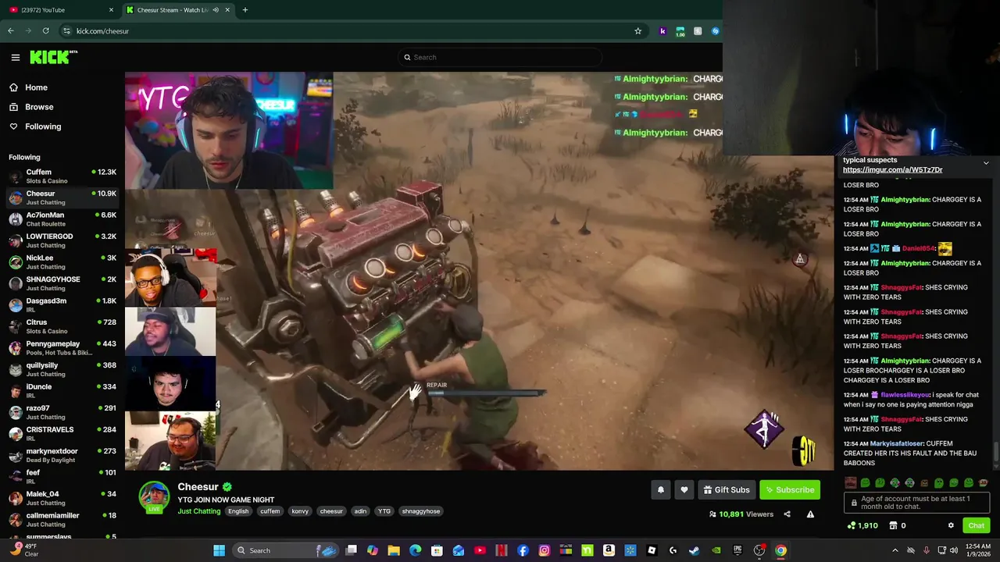This screenshot has width=1000, height=562.
Task: Click the first emote in chat emote row
Action: 851,483
